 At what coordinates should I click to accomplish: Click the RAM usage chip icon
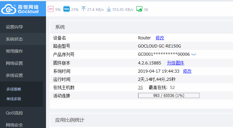66,9
